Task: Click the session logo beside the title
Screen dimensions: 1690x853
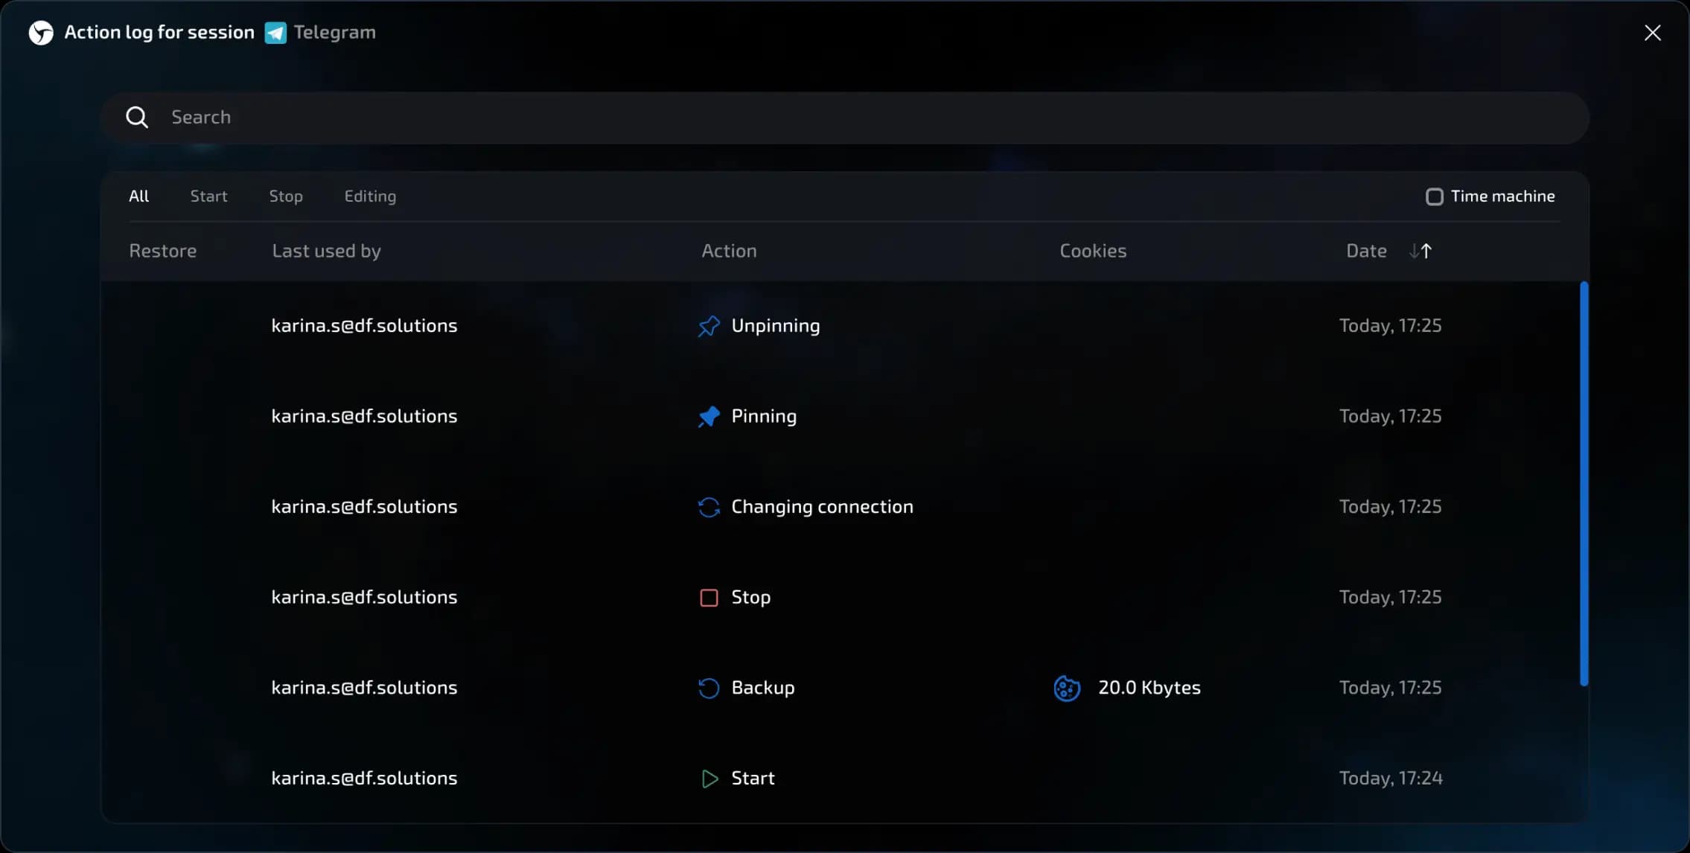Action: coord(41,32)
